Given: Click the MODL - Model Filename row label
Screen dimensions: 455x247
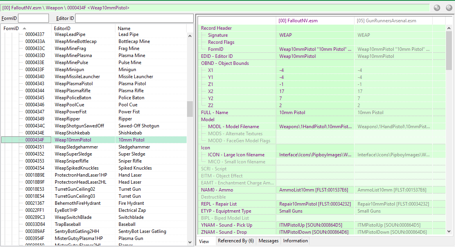Looking at the screenshot, I should coord(234,127).
